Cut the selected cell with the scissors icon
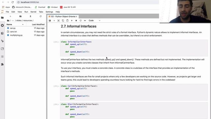The image size is (211, 119). pos(59,20)
